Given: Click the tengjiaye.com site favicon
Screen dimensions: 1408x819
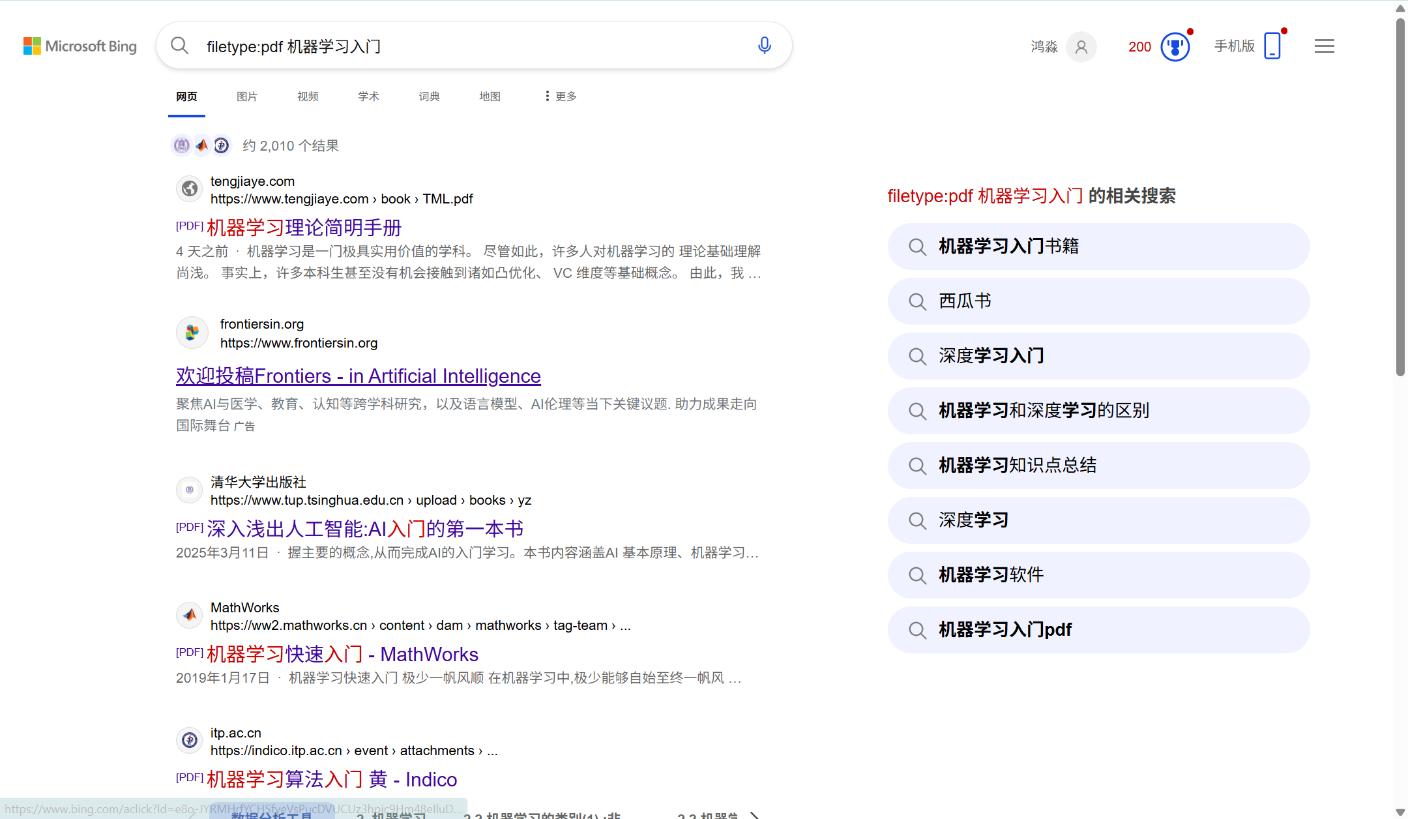Looking at the screenshot, I should tap(189, 188).
